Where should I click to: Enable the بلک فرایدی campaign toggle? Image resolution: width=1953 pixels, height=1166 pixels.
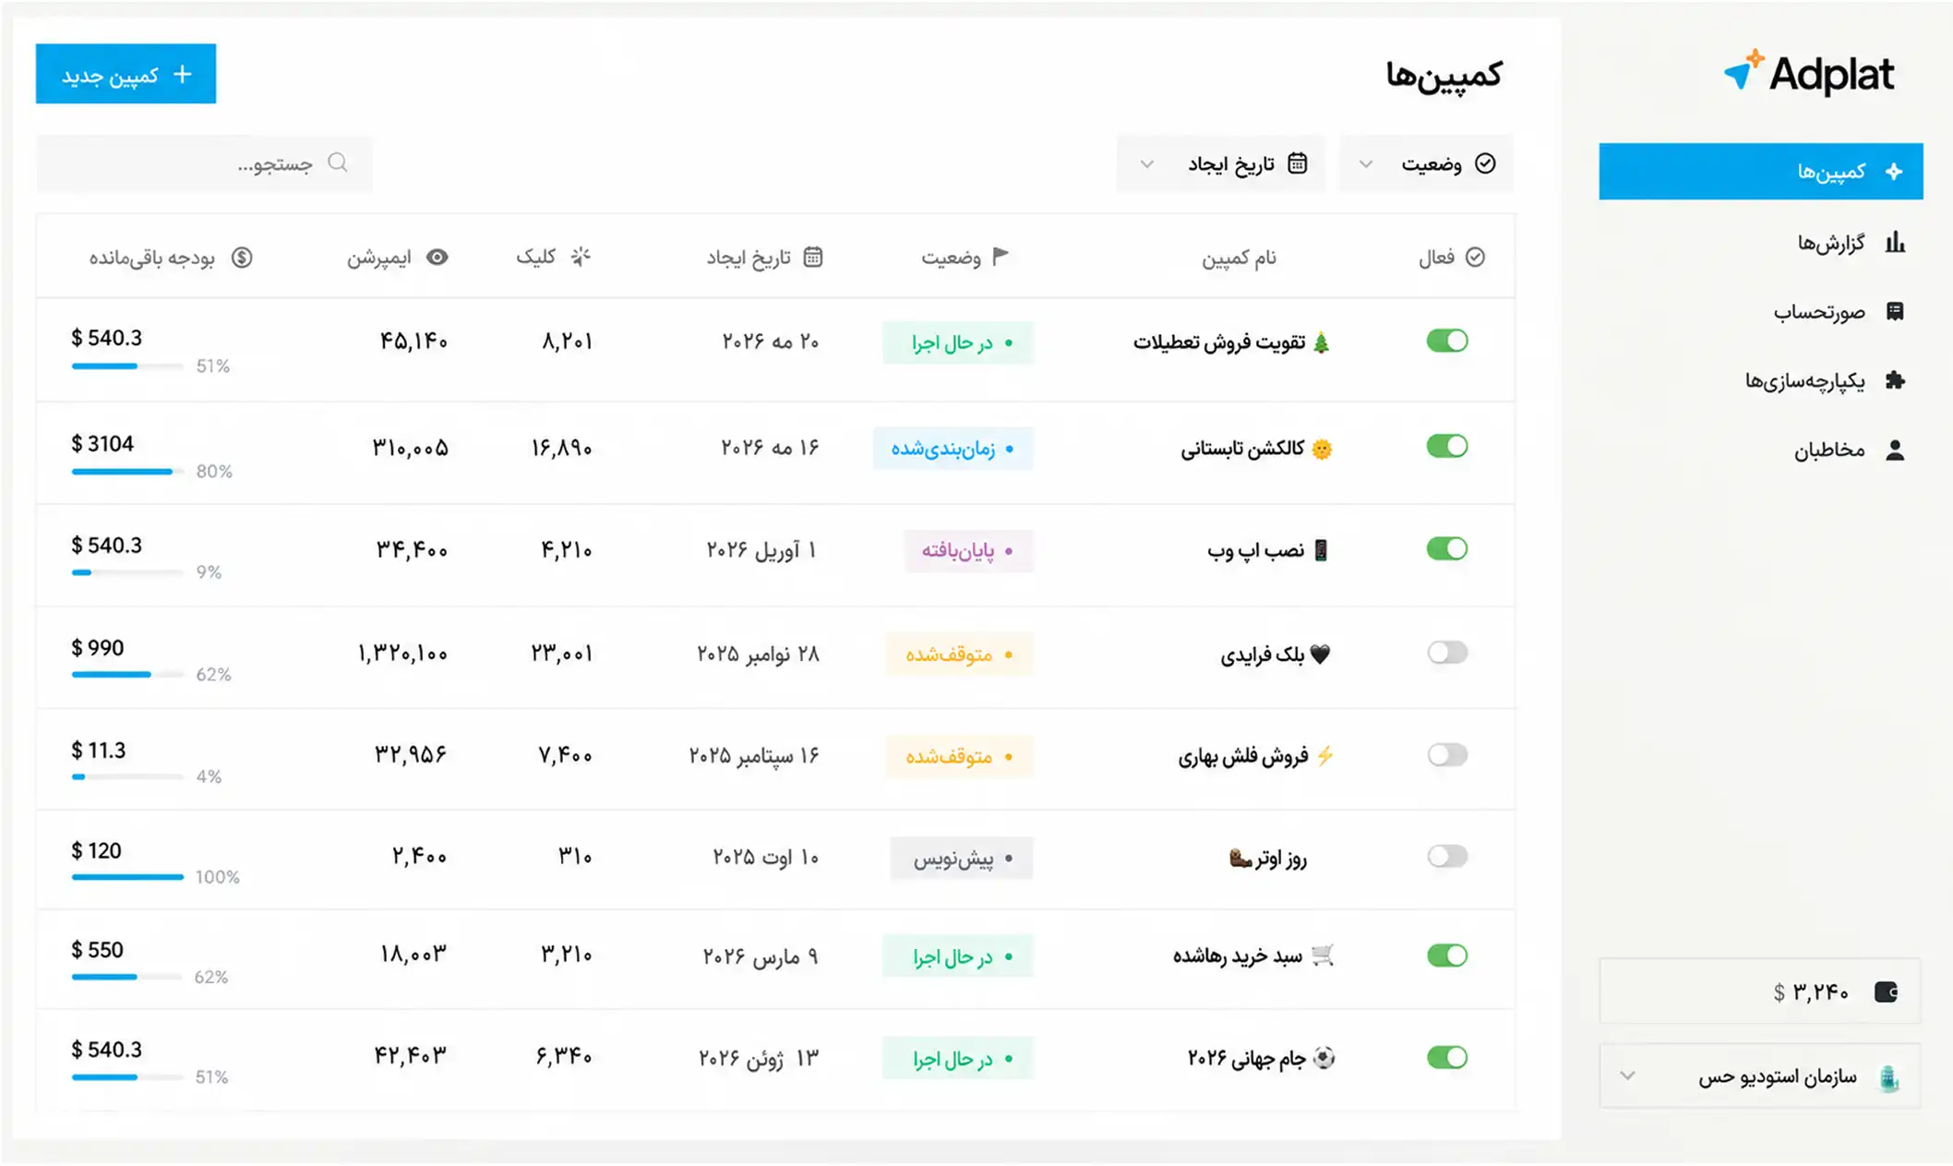coord(1446,653)
